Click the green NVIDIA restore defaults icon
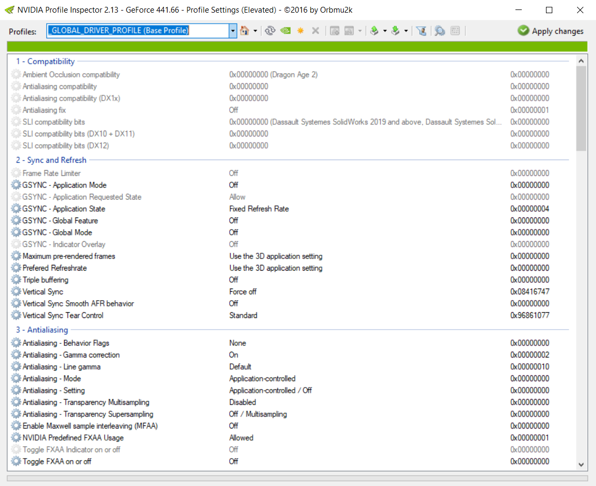The height and width of the screenshot is (486, 596). (285, 31)
